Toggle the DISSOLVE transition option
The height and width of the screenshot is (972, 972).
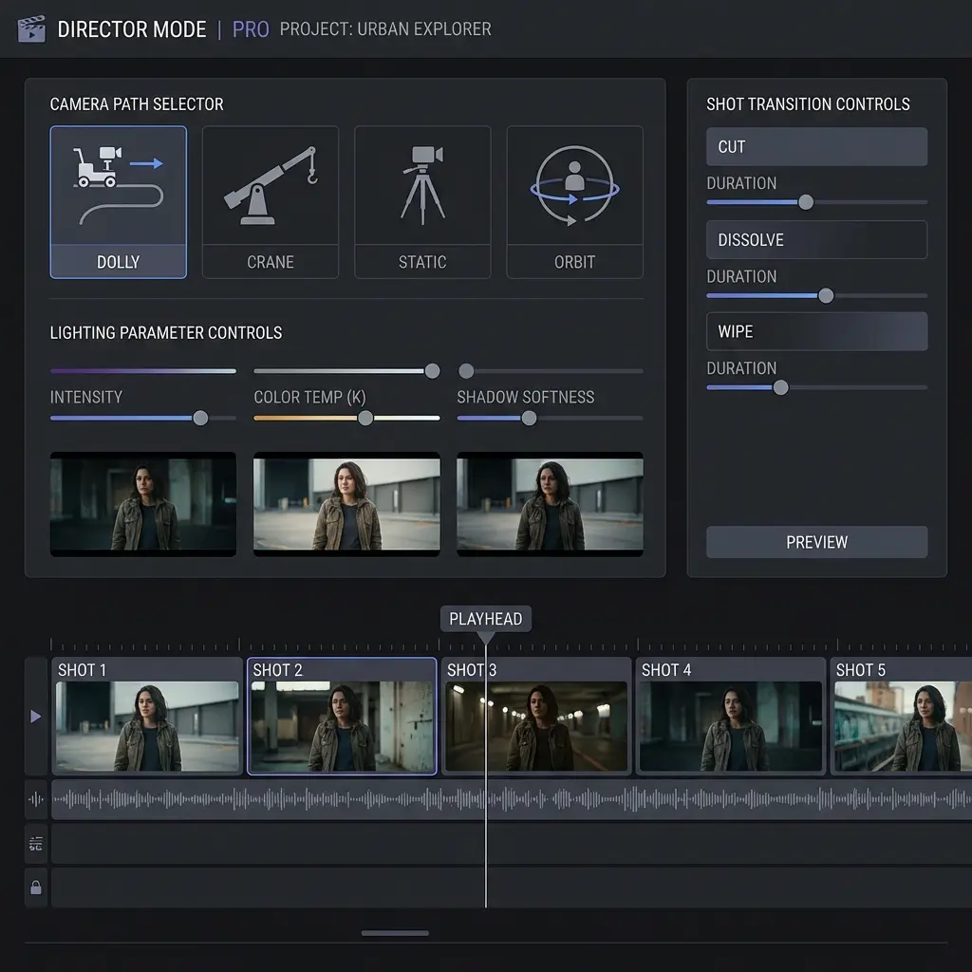point(816,239)
